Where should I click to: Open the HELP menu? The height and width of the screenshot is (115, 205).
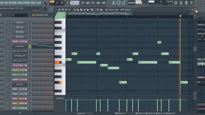point(39,3)
